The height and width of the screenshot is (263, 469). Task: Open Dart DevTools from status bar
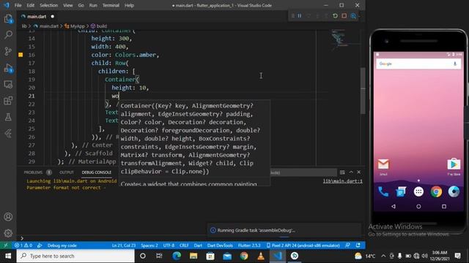pyautogui.click(x=220, y=245)
